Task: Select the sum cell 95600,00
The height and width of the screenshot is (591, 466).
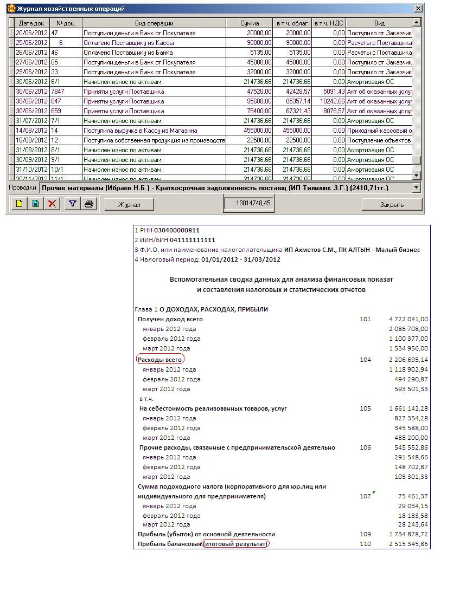Action: 250,101
